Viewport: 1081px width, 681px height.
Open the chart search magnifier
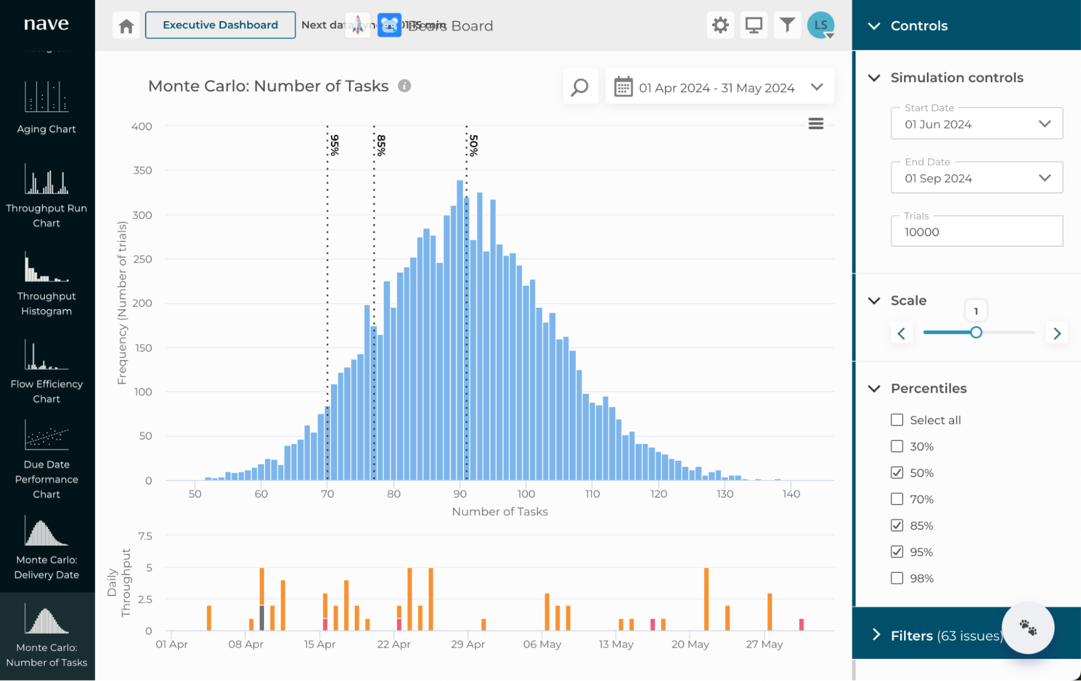(580, 87)
